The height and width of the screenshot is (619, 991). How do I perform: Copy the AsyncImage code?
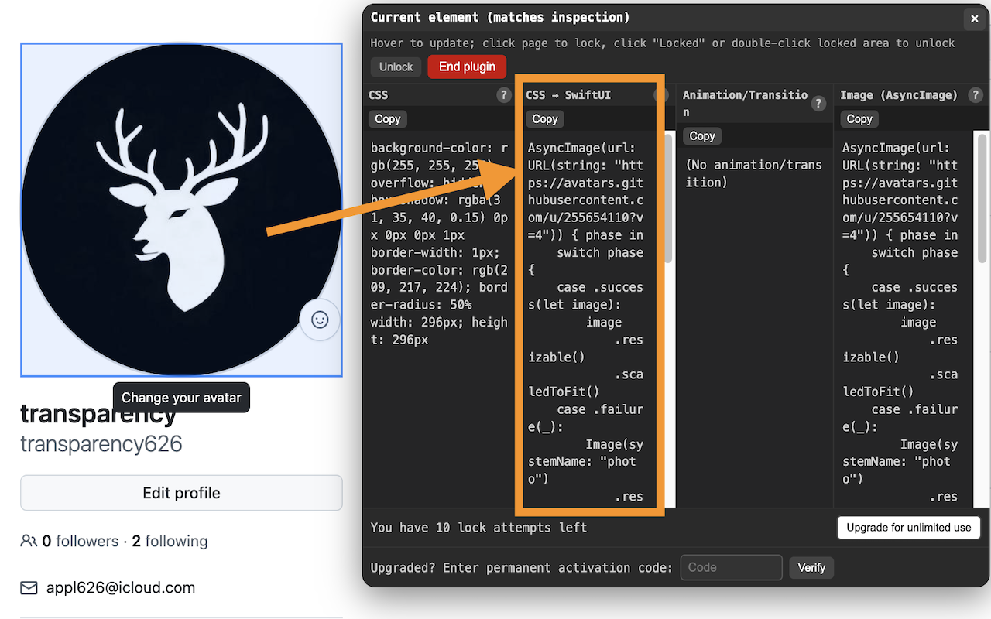859,118
